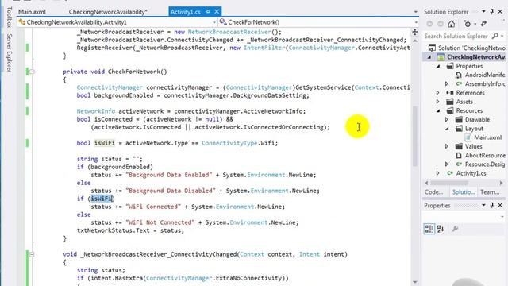Click the Solution Explorer Home icon
Image resolution: width=508 pixels, height=286 pixels.
[x=452, y=24]
